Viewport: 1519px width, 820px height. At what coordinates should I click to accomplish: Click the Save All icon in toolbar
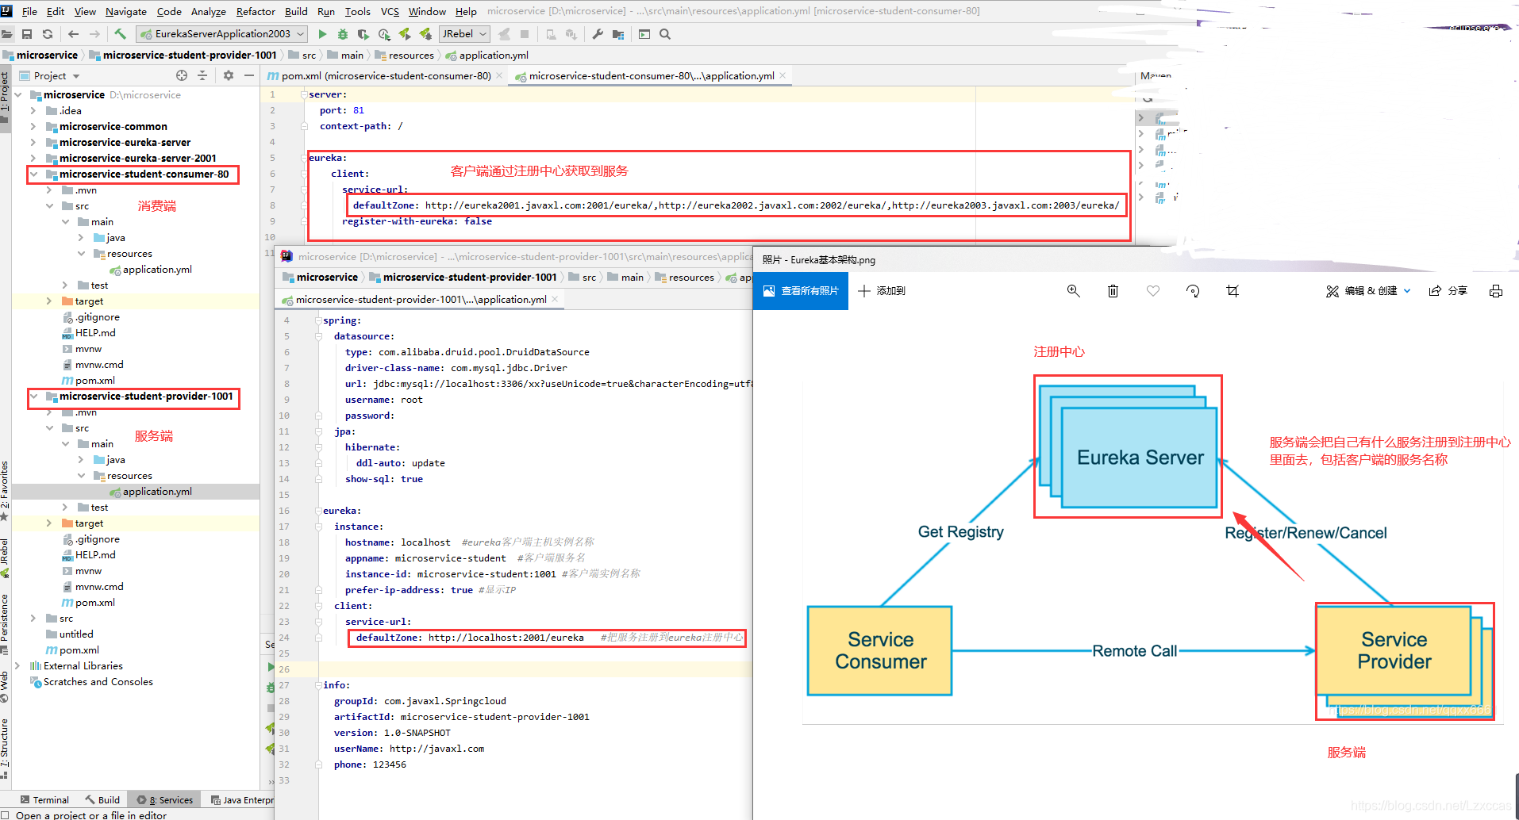click(27, 34)
